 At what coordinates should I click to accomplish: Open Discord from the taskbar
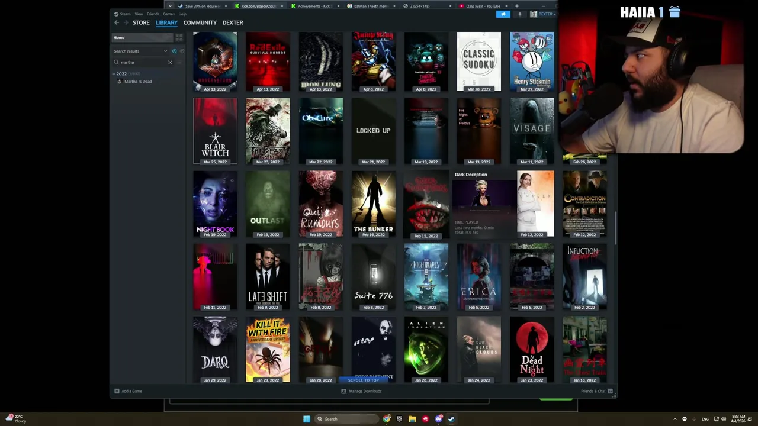[438, 419]
